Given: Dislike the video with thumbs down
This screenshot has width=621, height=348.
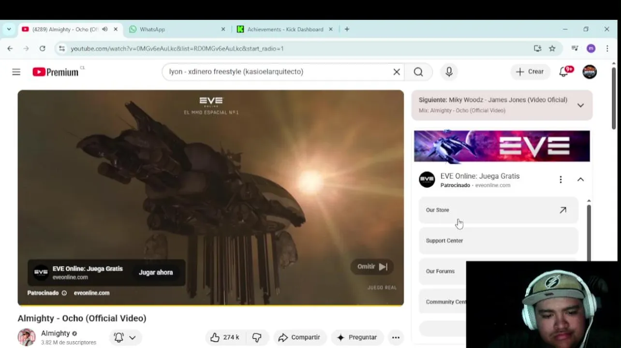Looking at the screenshot, I should tap(257, 337).
